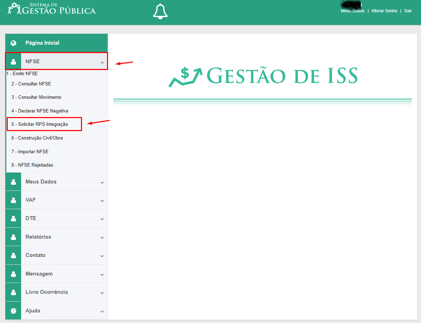The width and height of the screenshot is (421, 323).
Task: Collapse the NFSE menu chevron
Action: coord(102,62)
